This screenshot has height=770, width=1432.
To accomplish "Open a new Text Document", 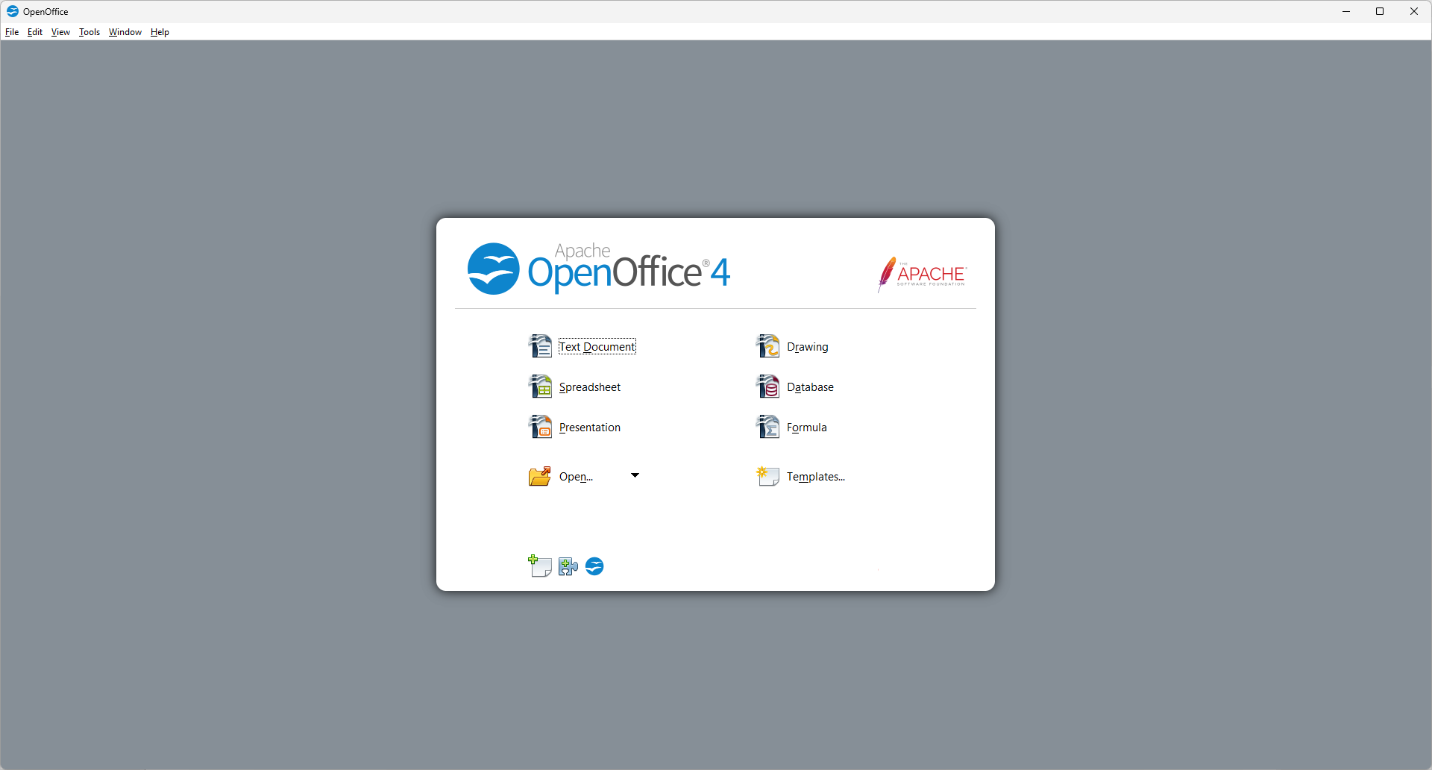I will [597, 346].
